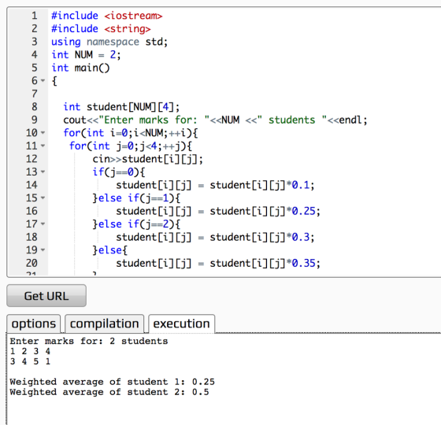The width and height of the screenshot is (441, 425).
Task: Collapse the inner for loop fold at line 11
Action: coord(43,146)
